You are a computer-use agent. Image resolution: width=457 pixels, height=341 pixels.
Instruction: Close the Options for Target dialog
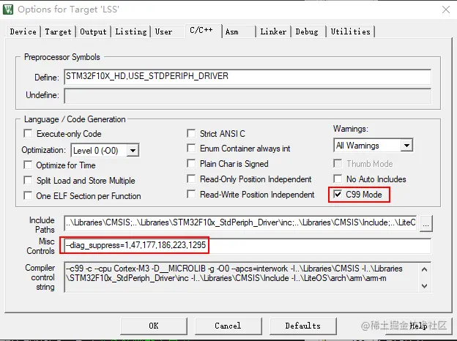(x=445, y=10)
